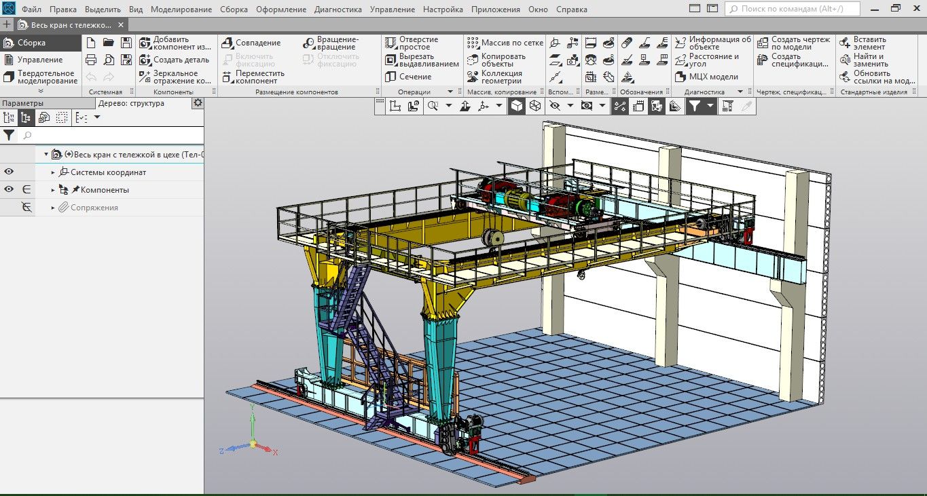Screen dimensions: 927x496
Task: Toggle shaded display mode in view toolbar
Action: (x=517, y=106)
